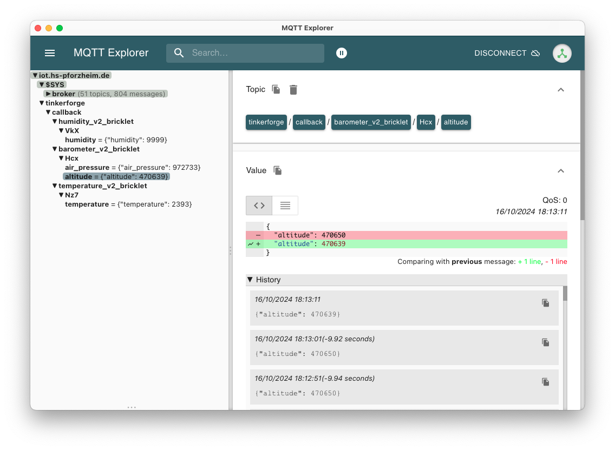Copy the message value to clipboard

coord(277,170)
